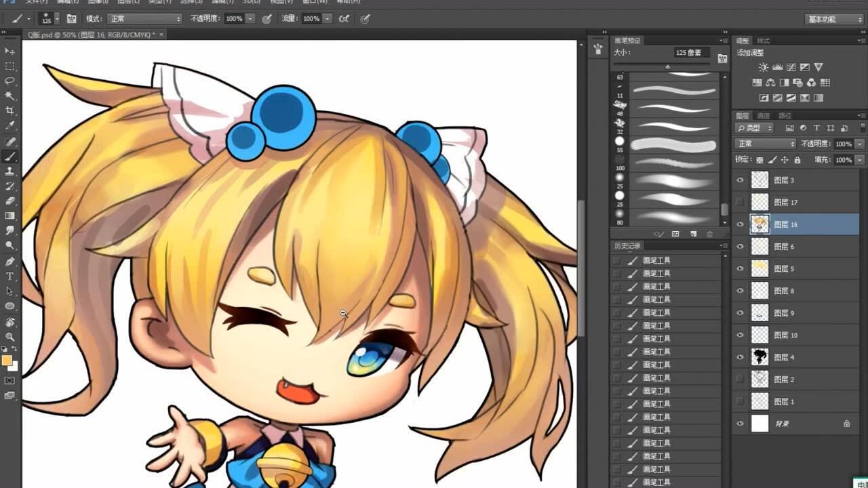Expand the 基本功能 workspace dropdown
Screen dimensions: 868x488
(834, 19)
